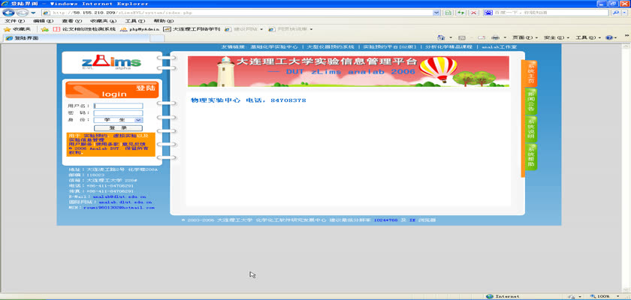Open the 编辑(E) menu

coord(43,21)
